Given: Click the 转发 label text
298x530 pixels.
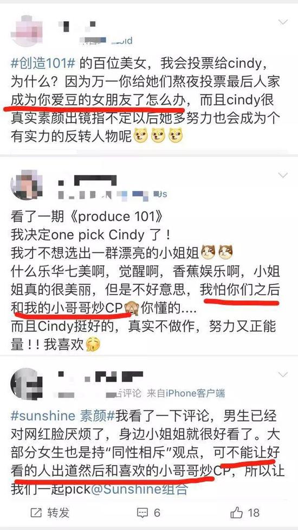Looking at the screenshot, I should pyautogui.click(x=58, y=513).
